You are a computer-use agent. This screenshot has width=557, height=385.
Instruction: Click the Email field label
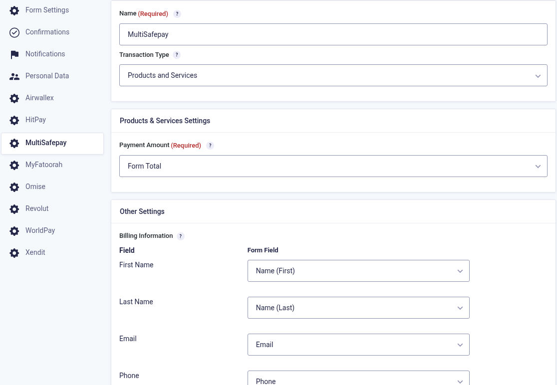point(128,339)
